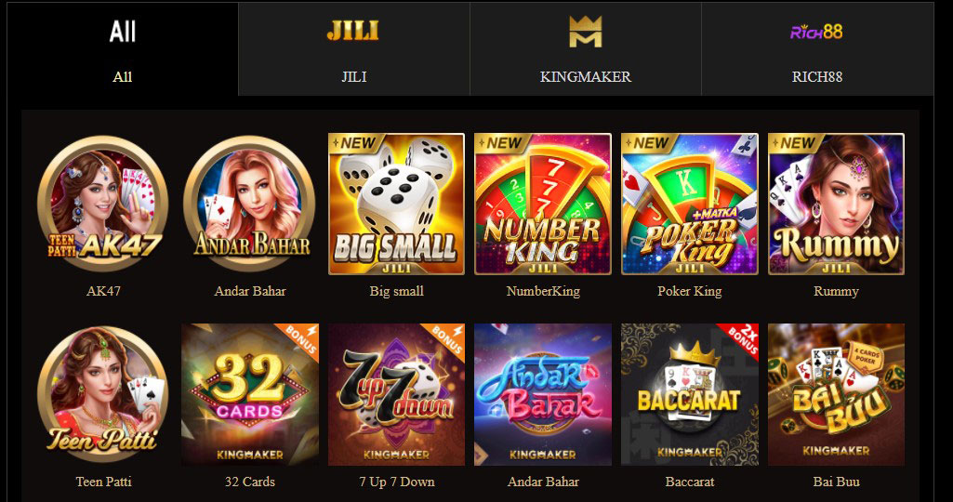
Task: Open the Rummy card game tile
Action: [x=836, y=205]
